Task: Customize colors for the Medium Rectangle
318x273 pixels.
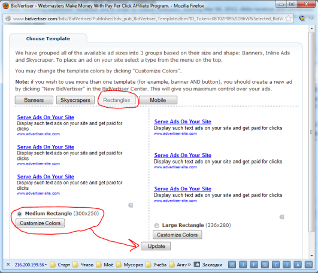Action: 40,223
